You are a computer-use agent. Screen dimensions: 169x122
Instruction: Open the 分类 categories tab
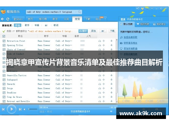tap(66, 19)
